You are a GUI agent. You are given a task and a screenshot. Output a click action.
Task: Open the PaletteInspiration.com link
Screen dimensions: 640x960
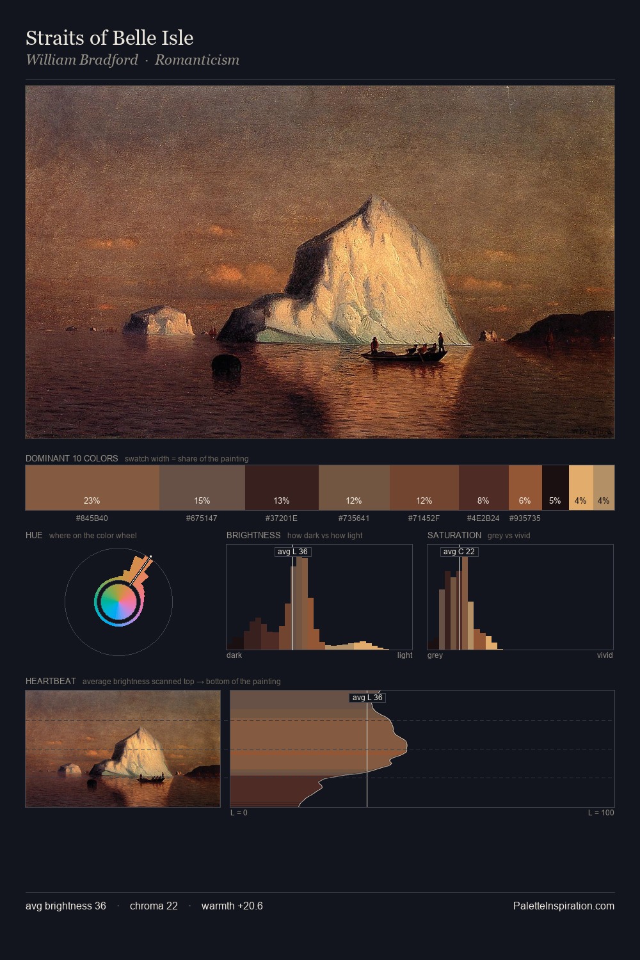[x=564, y=906]
